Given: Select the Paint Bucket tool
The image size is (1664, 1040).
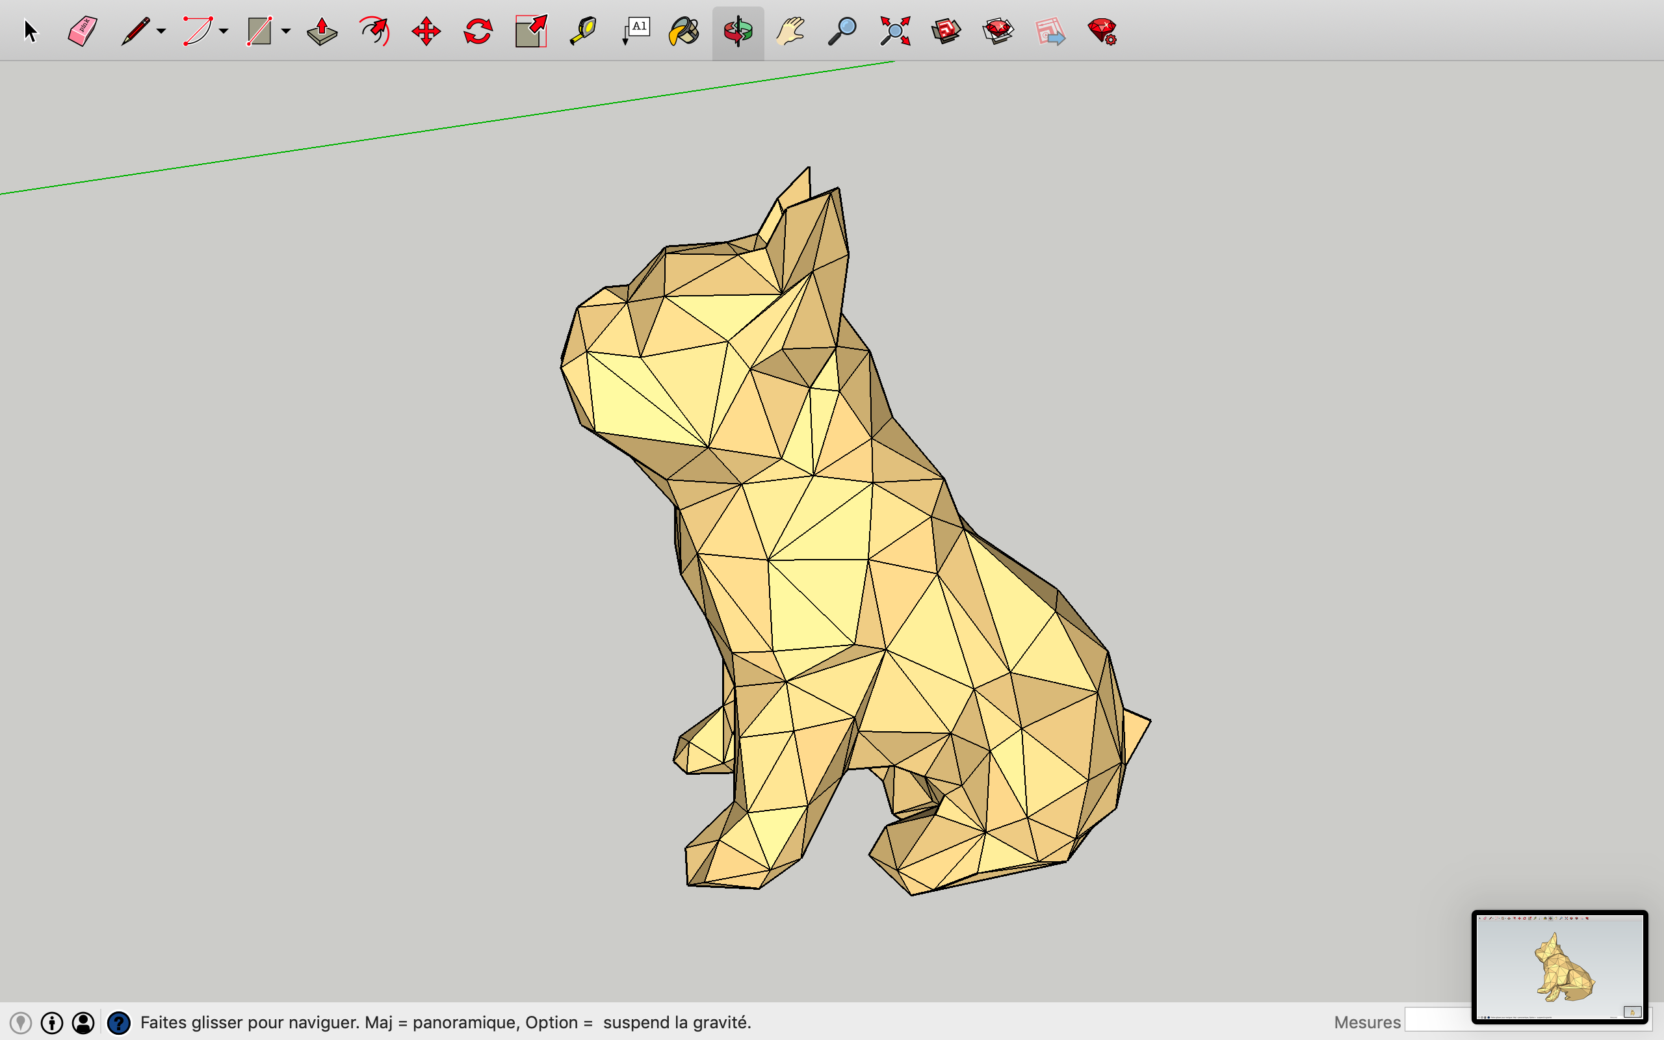Looking at the screenshot, I should coord(685,32).
